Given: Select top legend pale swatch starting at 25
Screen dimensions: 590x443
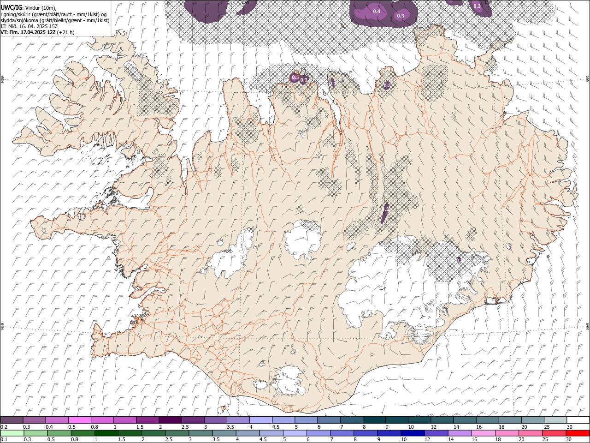Looking at the screenshot, I should pyautogui.click(x=555, y=420).
